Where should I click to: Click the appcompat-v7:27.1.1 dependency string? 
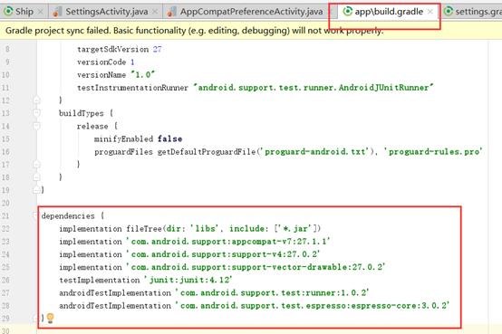(228, 242)
